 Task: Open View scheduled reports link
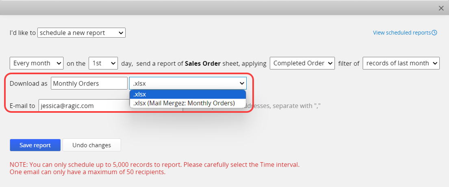tap(402, 33)
